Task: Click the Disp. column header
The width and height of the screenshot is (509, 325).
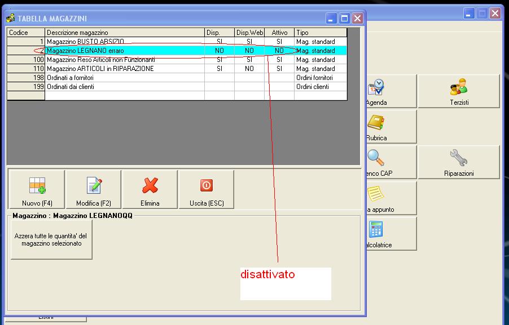Action: [220, 33]
